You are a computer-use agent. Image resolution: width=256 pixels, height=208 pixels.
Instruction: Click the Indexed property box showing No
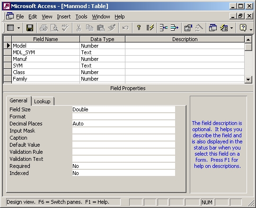click(124, 173)
